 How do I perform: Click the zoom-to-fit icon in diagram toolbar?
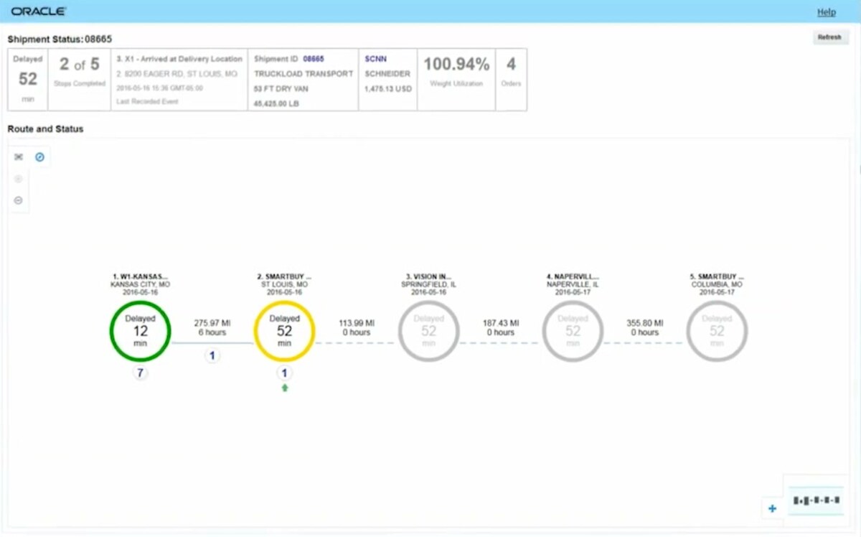click(x=19, y=157)
